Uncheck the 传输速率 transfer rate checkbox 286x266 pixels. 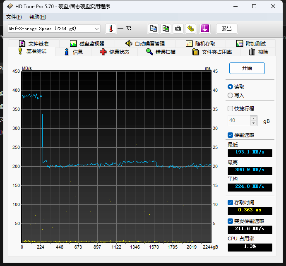coord(231,135)
